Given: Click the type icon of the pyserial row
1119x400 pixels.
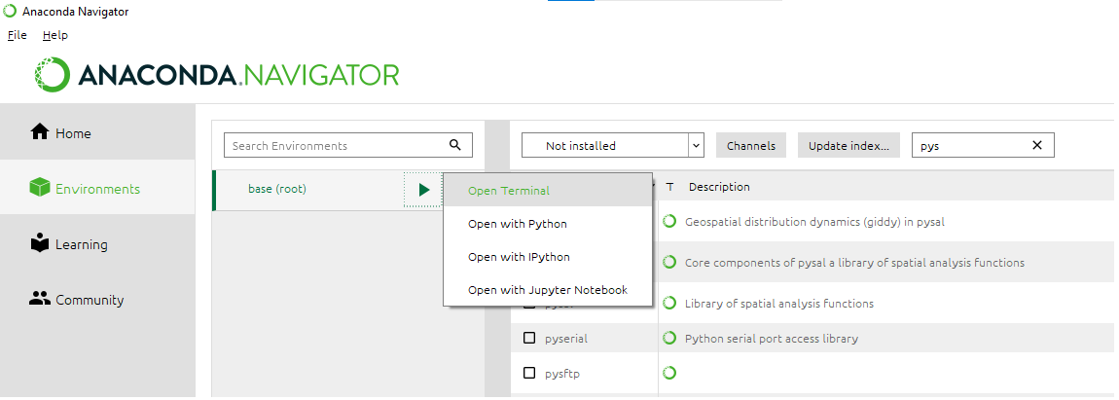Looking at the screenshot, I should 669,338.
